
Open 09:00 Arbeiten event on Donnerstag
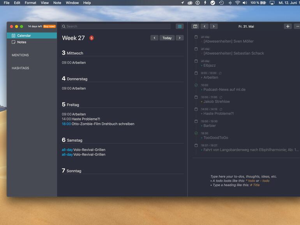pos(74,88)
